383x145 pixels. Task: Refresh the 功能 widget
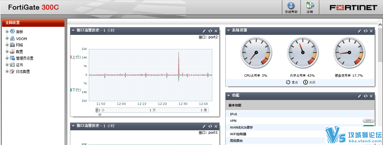coord(366,96)
